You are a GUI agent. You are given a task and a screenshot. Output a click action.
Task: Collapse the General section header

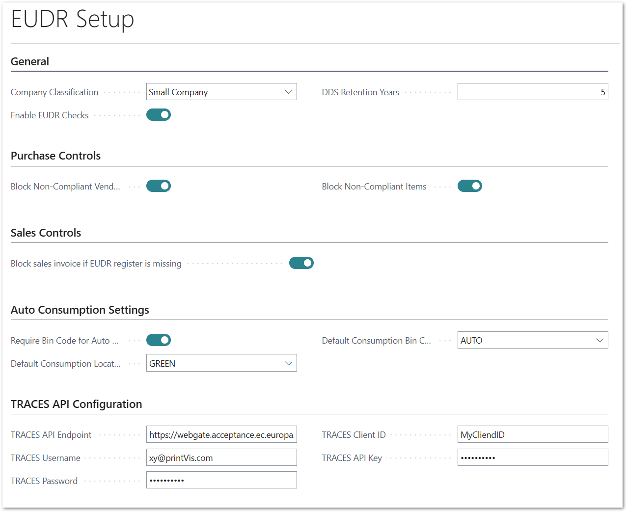30,61
